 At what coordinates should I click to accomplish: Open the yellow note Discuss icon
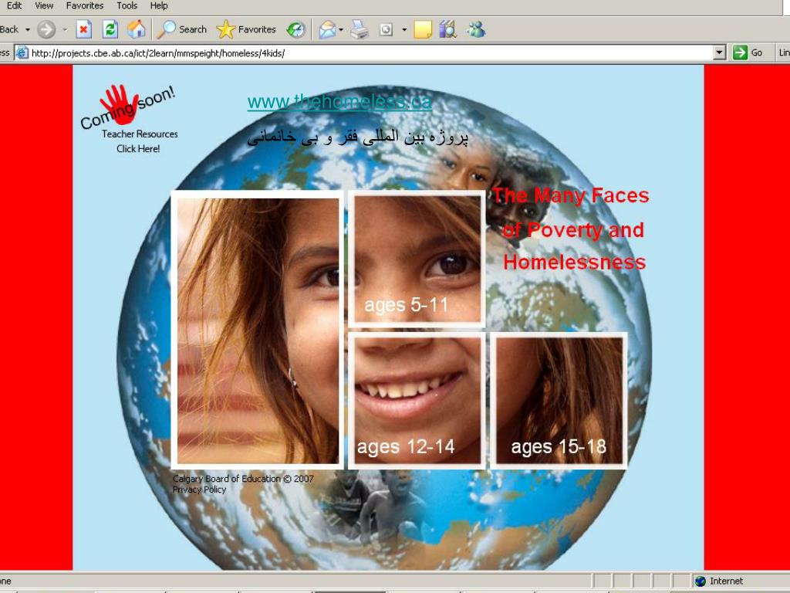(423, 29)
